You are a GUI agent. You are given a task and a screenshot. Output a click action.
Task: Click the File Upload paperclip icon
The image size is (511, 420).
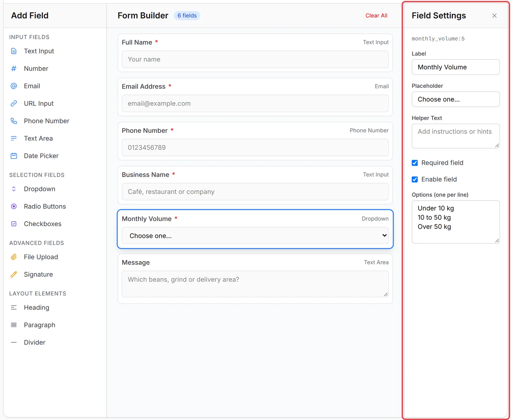[x=14, y=257]
